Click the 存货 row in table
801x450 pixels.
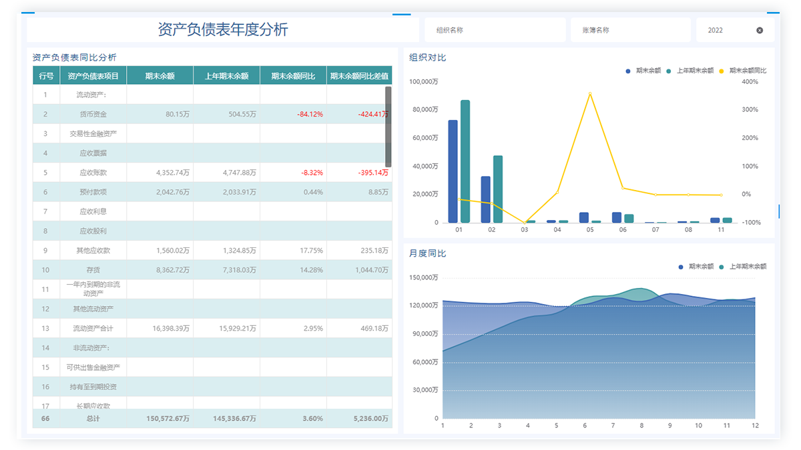[93, 270]
